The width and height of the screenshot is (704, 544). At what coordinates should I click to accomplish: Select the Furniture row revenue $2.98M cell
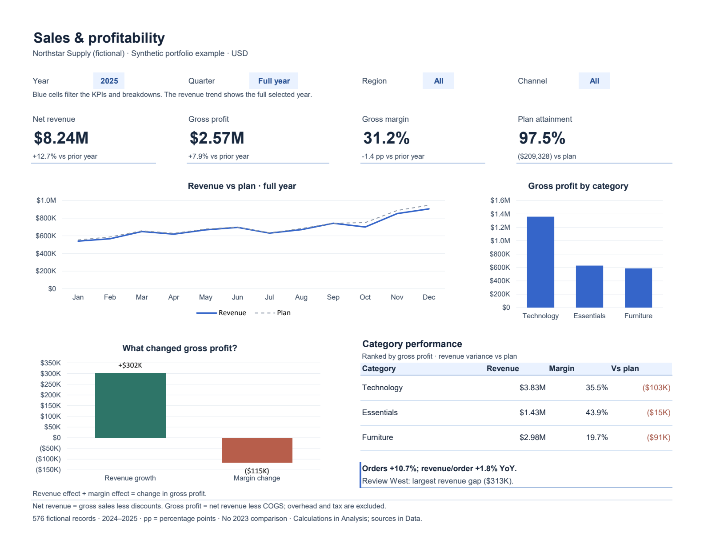532,437
